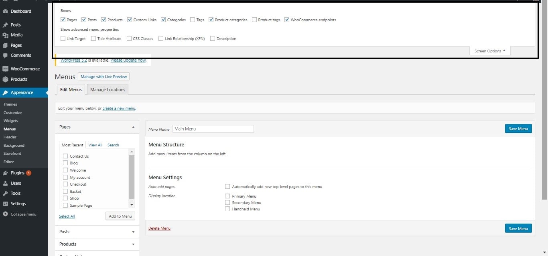Select the Most Recent pages tab

[x=73, y=145]
